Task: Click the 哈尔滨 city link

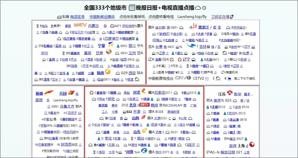Action: pyautogui.click(x=160, y=27)
